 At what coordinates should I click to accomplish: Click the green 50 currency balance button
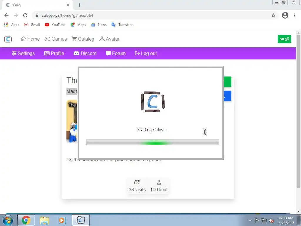pyautogui.click(x=284, y=39)
